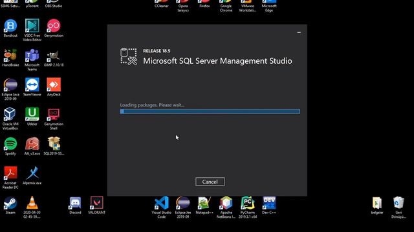Open VSDC Free Video Editor shortcut
Image resolution: width=414 pixels, height=232 pixels.
point(32,26)
